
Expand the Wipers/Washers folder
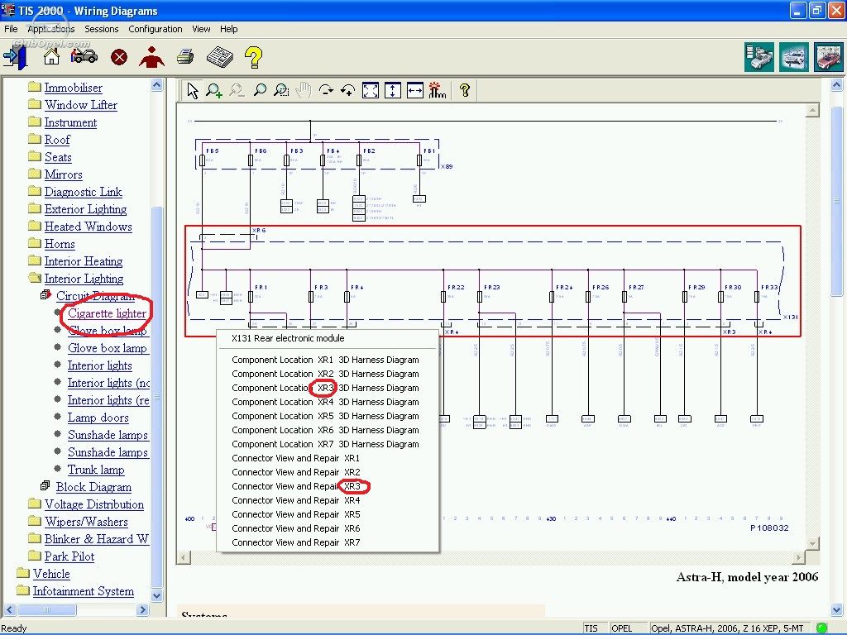coord(86,522)
